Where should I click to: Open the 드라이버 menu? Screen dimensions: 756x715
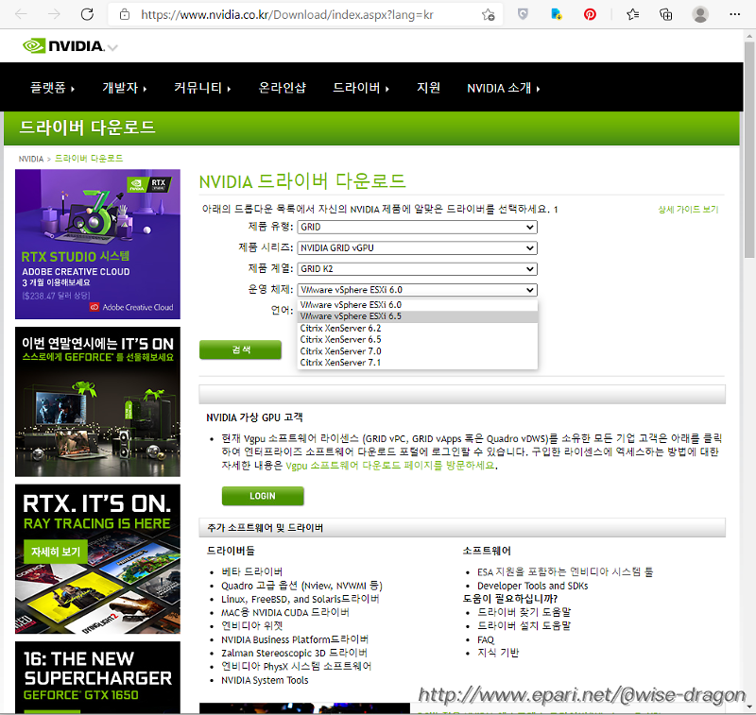pos(361,88)
